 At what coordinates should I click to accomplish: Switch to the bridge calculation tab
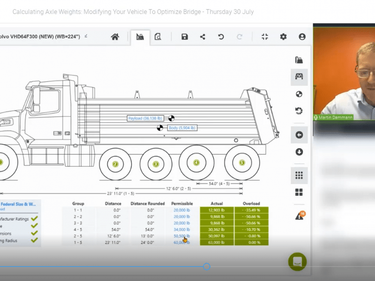pos(140,36)
